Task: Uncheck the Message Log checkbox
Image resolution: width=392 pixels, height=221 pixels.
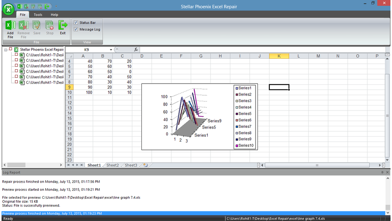Action: tap(76, 29)
